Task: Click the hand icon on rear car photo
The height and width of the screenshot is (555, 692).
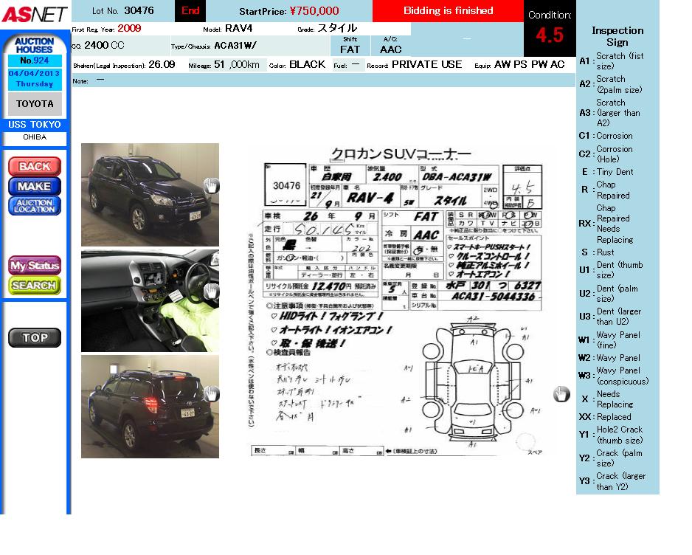Action: 212,394
